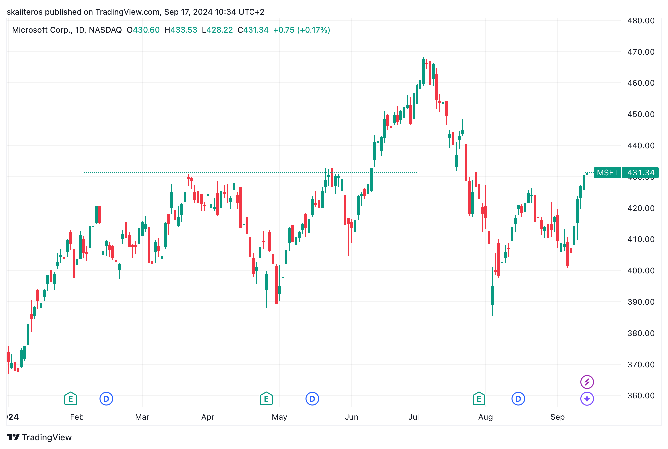
Task: Click the change value +0.75 (+0.17%)
Action: 302,30
